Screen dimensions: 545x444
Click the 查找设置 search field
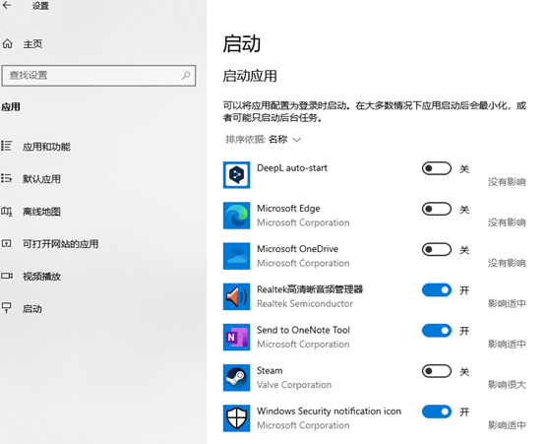click(x=98, y=76)
